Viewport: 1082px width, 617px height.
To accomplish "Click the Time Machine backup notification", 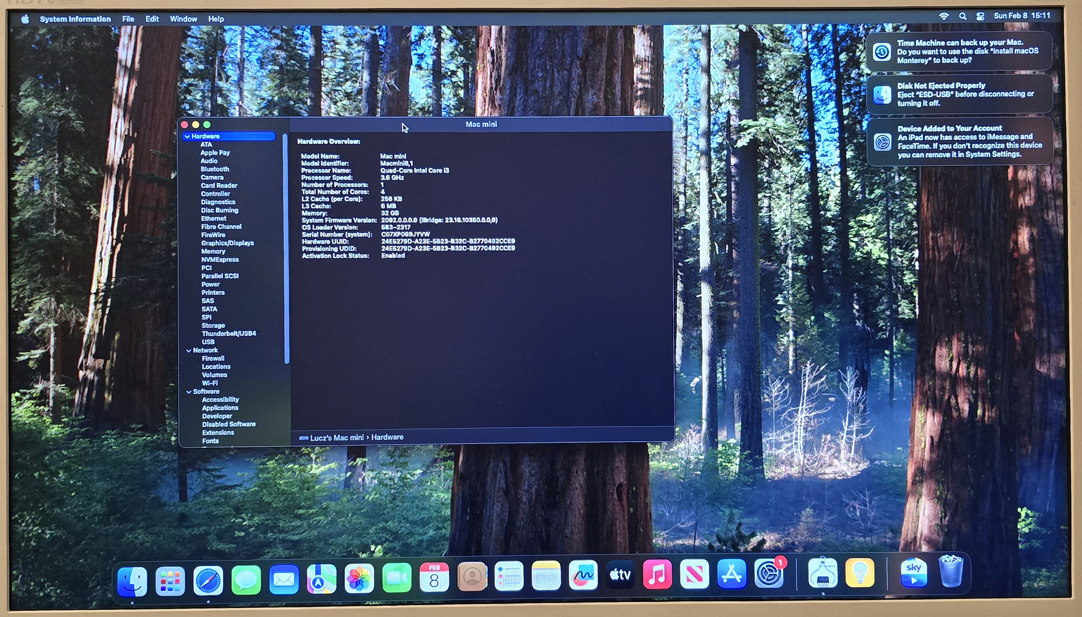I will [x=960, y=51].
